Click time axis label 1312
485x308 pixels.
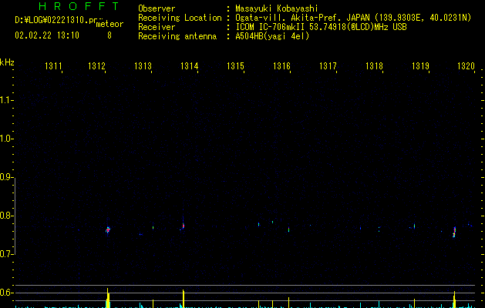click(x=97, y=66)
